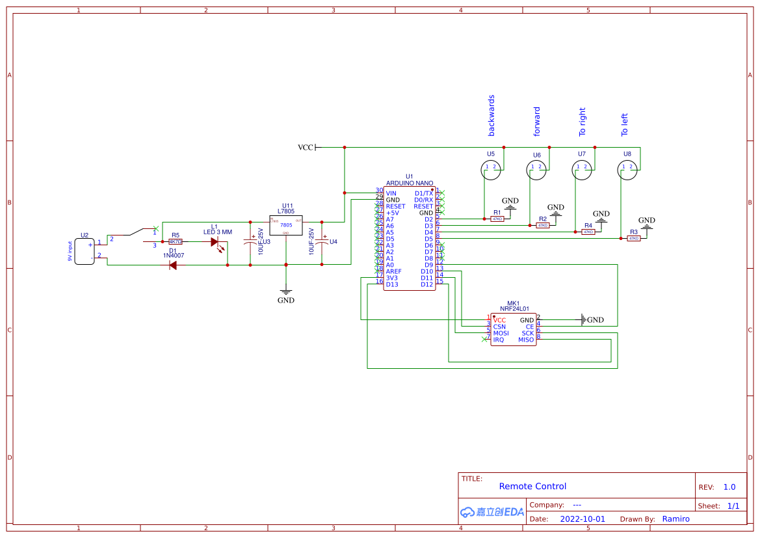Click the "forward" label above U6
Viewport: 760px width, 538px height.
click(x=536, y=121)
